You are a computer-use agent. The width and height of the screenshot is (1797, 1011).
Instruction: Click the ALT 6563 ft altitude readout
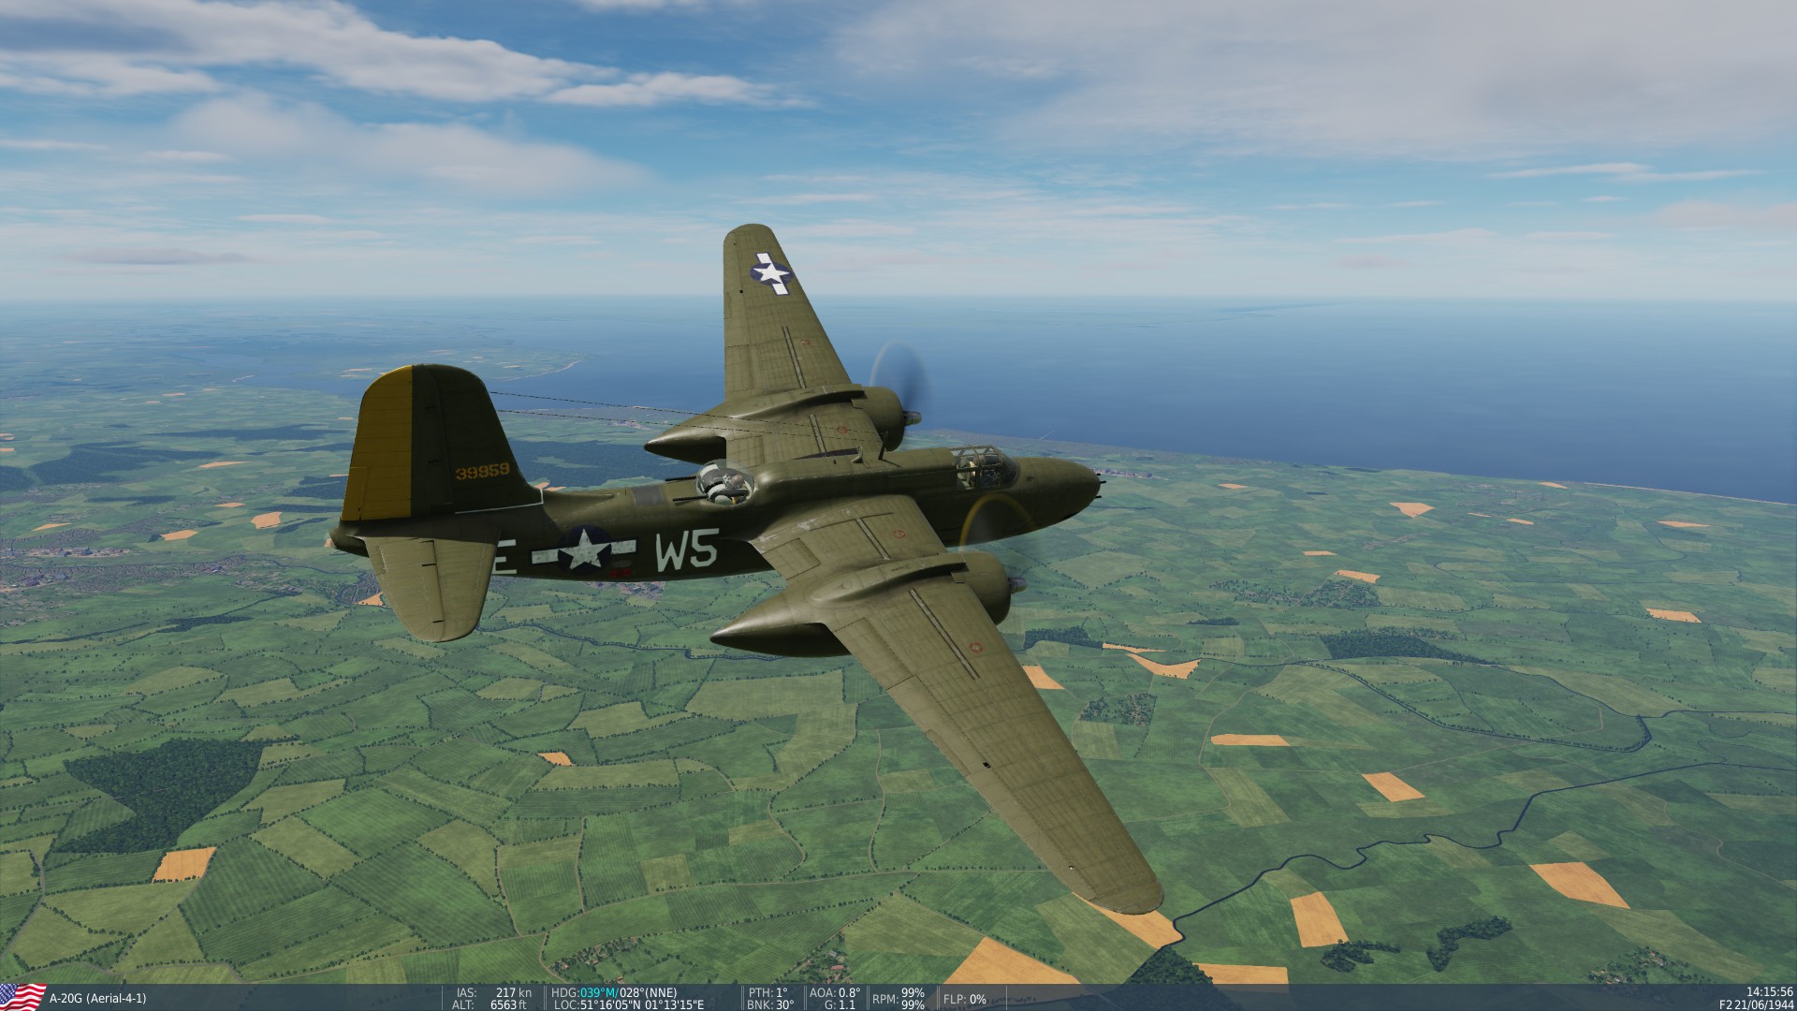pos(505,1005)
